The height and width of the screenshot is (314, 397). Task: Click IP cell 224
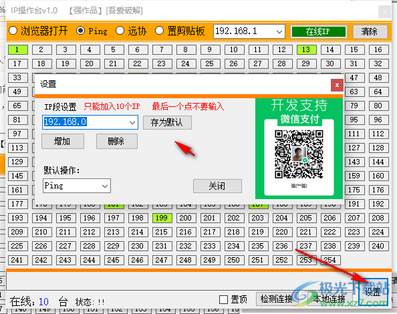378,232
